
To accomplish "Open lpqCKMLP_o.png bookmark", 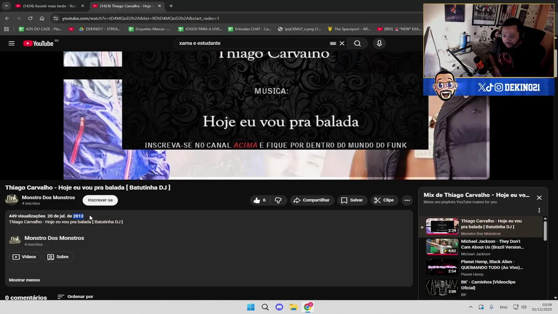I will [299, 29].
